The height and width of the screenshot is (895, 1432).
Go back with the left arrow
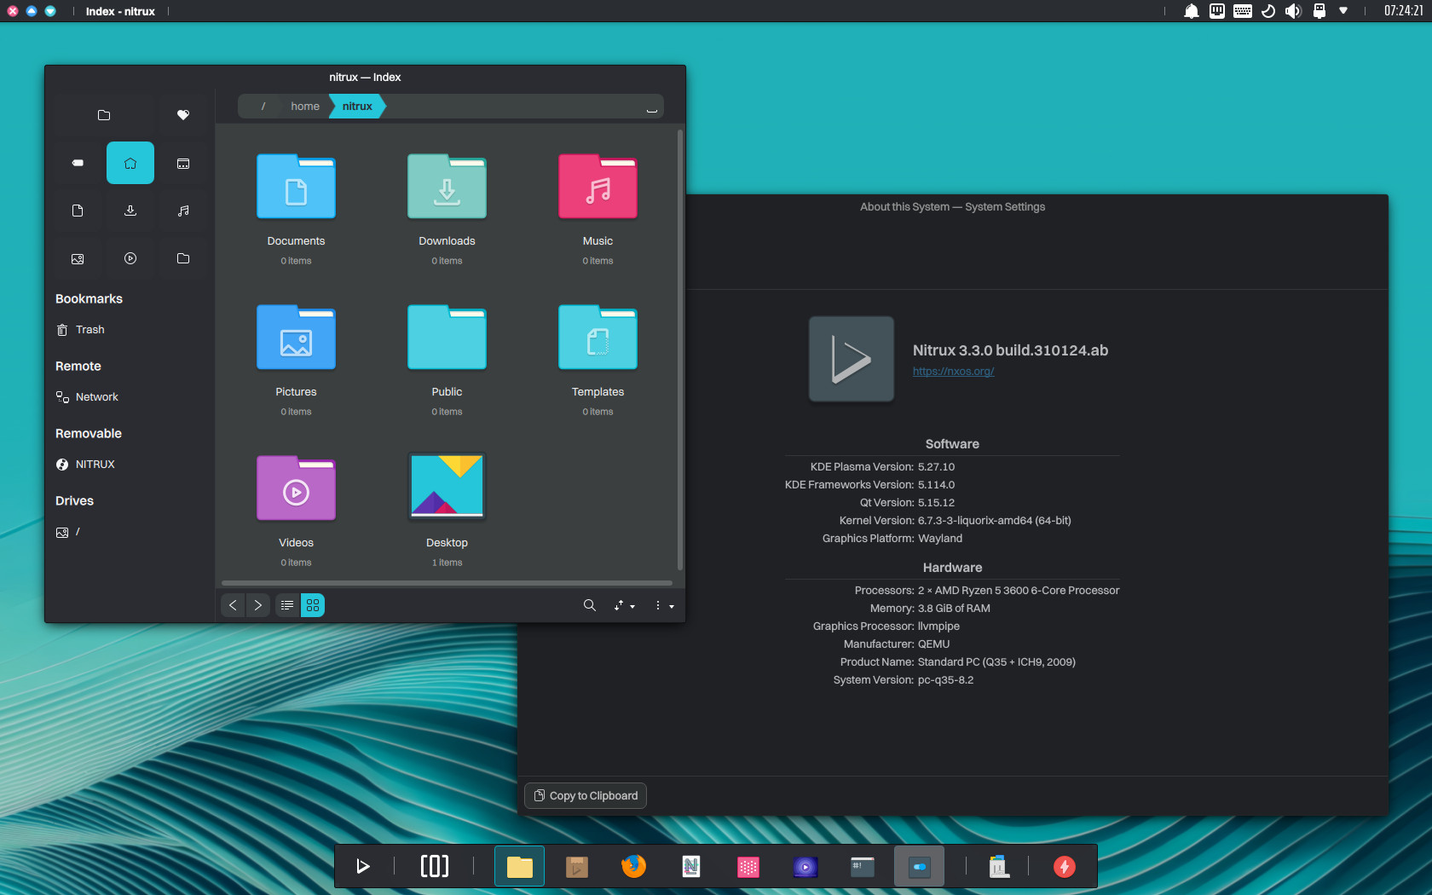[233, 605]
